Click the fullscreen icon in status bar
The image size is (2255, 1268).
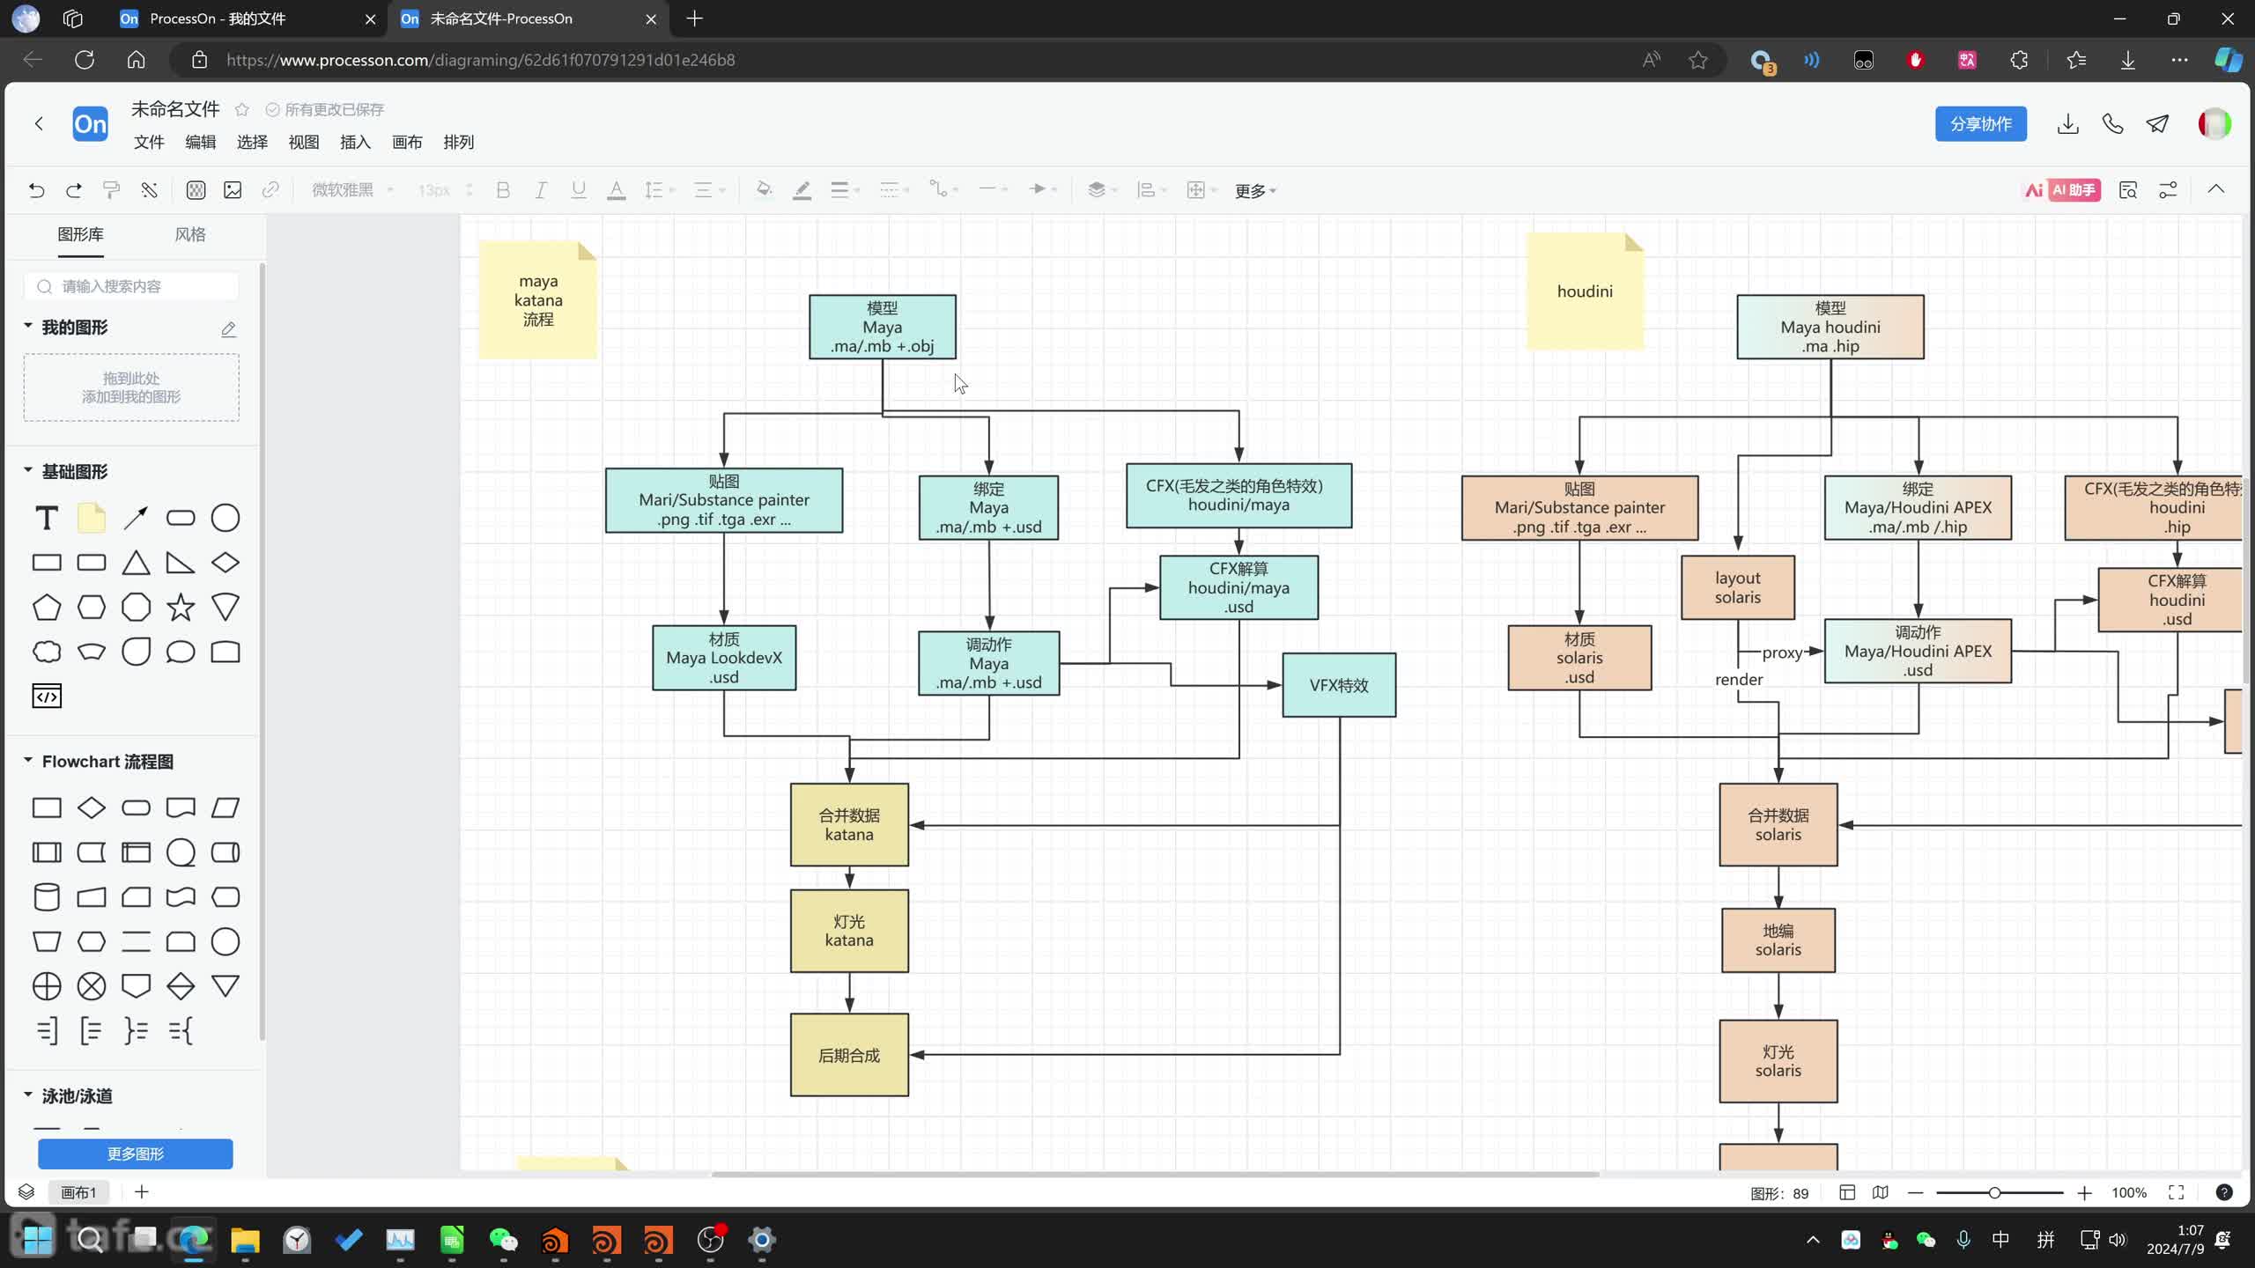pyautogui.click(x=2177, y=1193)
